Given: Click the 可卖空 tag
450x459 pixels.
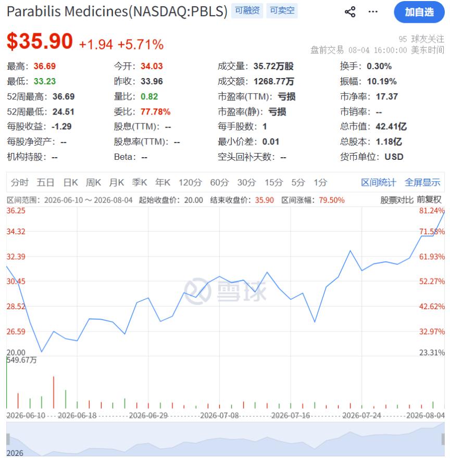Looking at the screenshot, I should 282,11.
